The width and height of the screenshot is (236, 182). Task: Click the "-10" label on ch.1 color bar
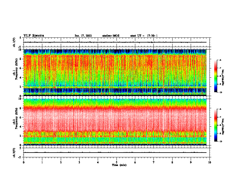point(220,92)
